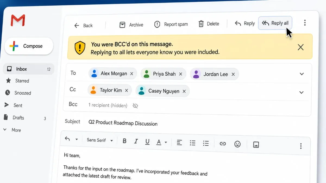Screen dimensions: 326x183
Task: Open the text color picker
Action: [161, 142]
